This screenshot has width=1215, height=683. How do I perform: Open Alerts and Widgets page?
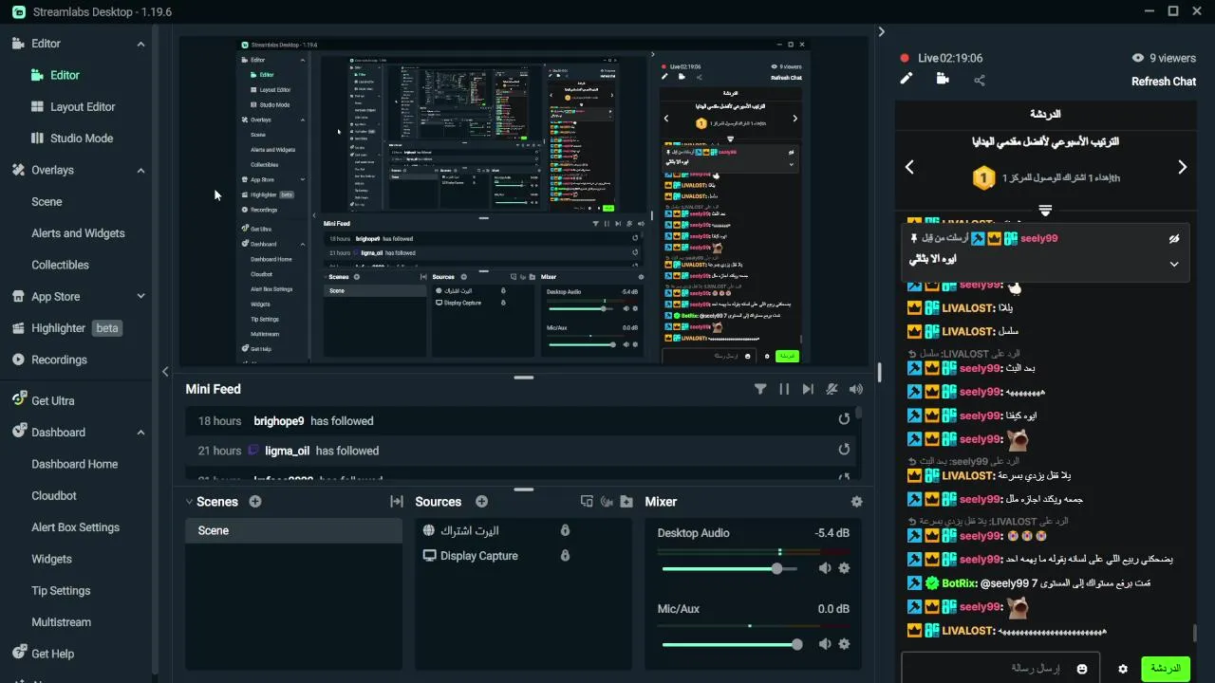pos(78,233)
